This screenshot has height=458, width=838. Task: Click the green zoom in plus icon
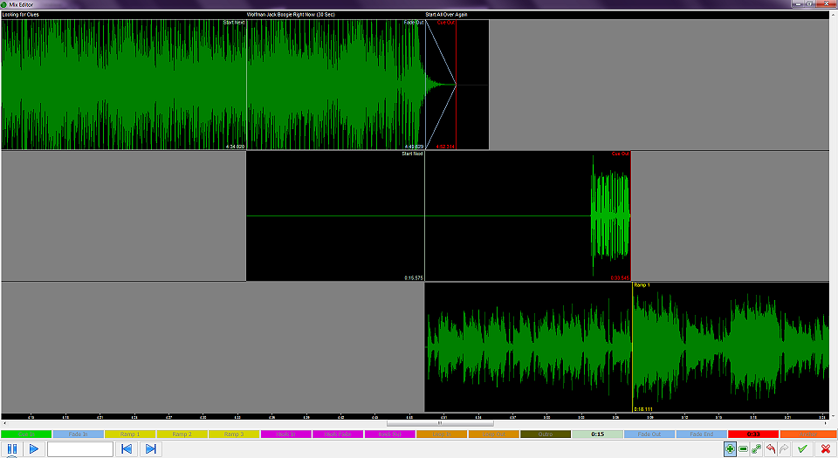pyautogui.click(x=730, y=448)
